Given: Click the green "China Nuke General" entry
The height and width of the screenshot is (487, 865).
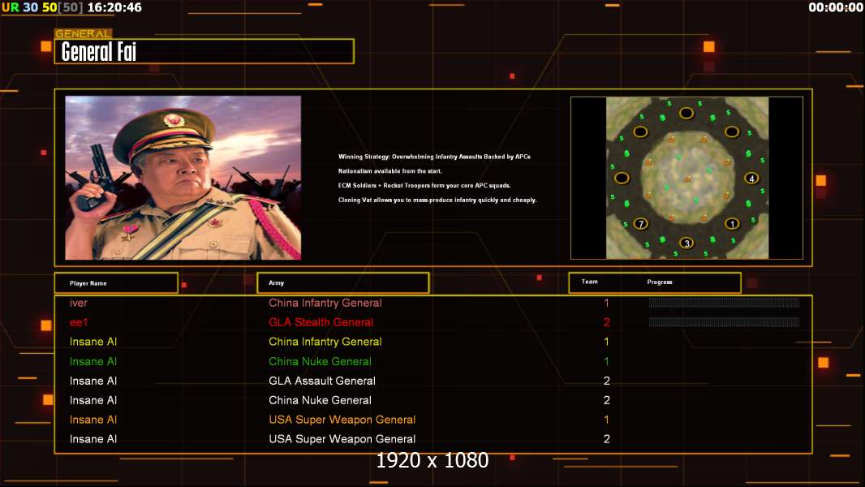Looking at the screenshot, I should point(320,361).
